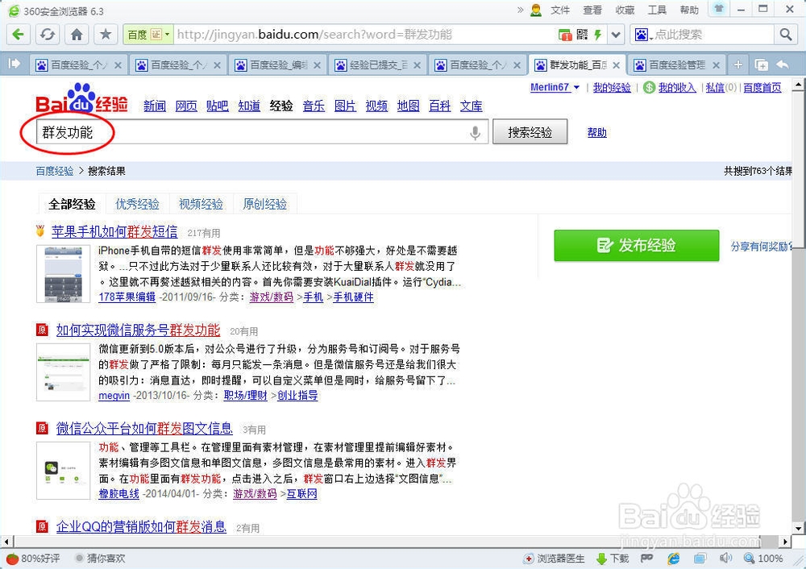Image resolution: width=806 pixels, height=569 pixels.
Task: Select the 原创经验 filter tab
Action: pyautogui.click(x=264, y=204)
